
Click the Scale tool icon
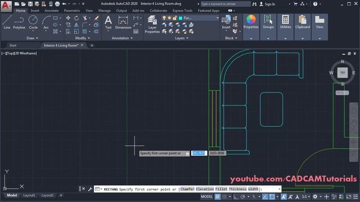(x=76, y=31)
